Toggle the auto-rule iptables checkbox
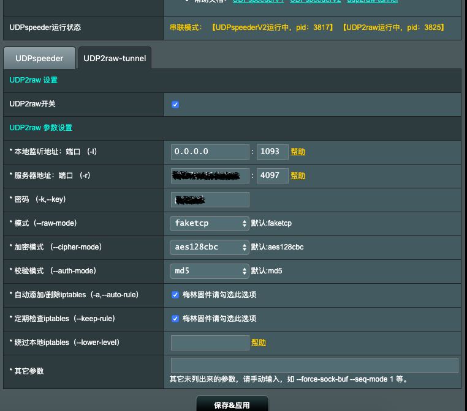Screen dimensions: 467x411 coord(175,295)
